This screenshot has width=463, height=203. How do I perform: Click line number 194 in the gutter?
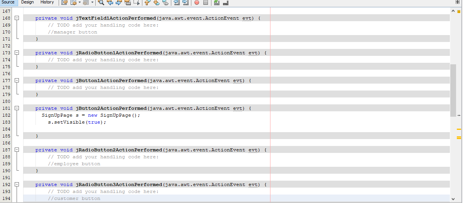coord(6,198)
